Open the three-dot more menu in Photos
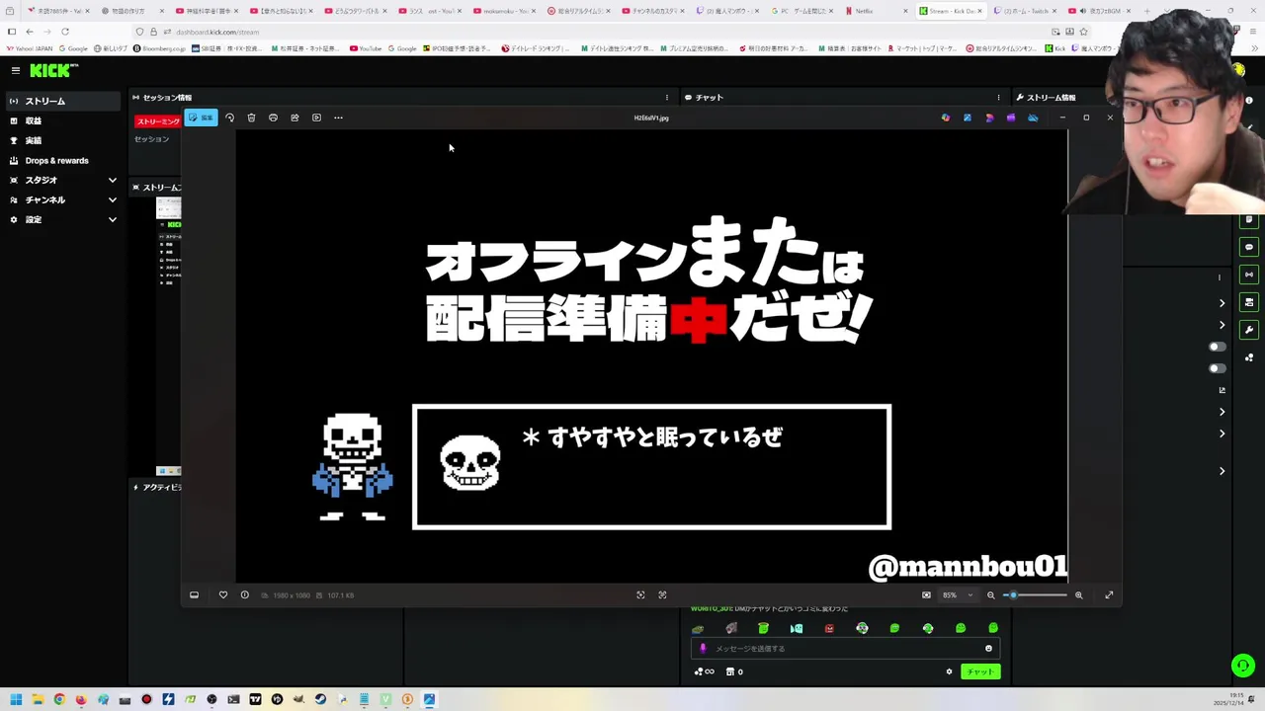Viewport: 1265px width, 711px height. (x=338, y=118)
